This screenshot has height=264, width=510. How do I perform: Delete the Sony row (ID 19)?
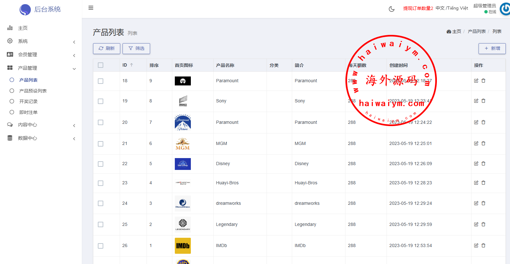(483, 101)
